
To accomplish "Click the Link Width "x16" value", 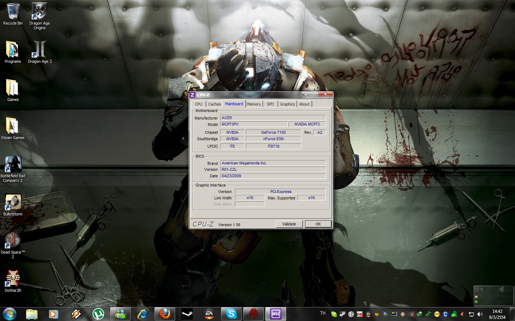I will pyautogui.click(x=250, y=198).
